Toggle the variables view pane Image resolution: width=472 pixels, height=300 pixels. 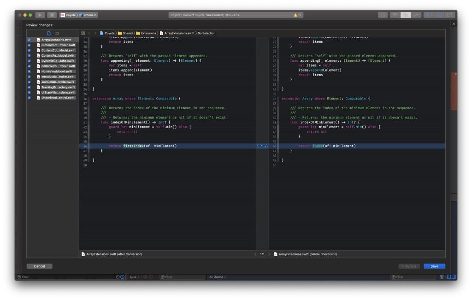point(449,277)
